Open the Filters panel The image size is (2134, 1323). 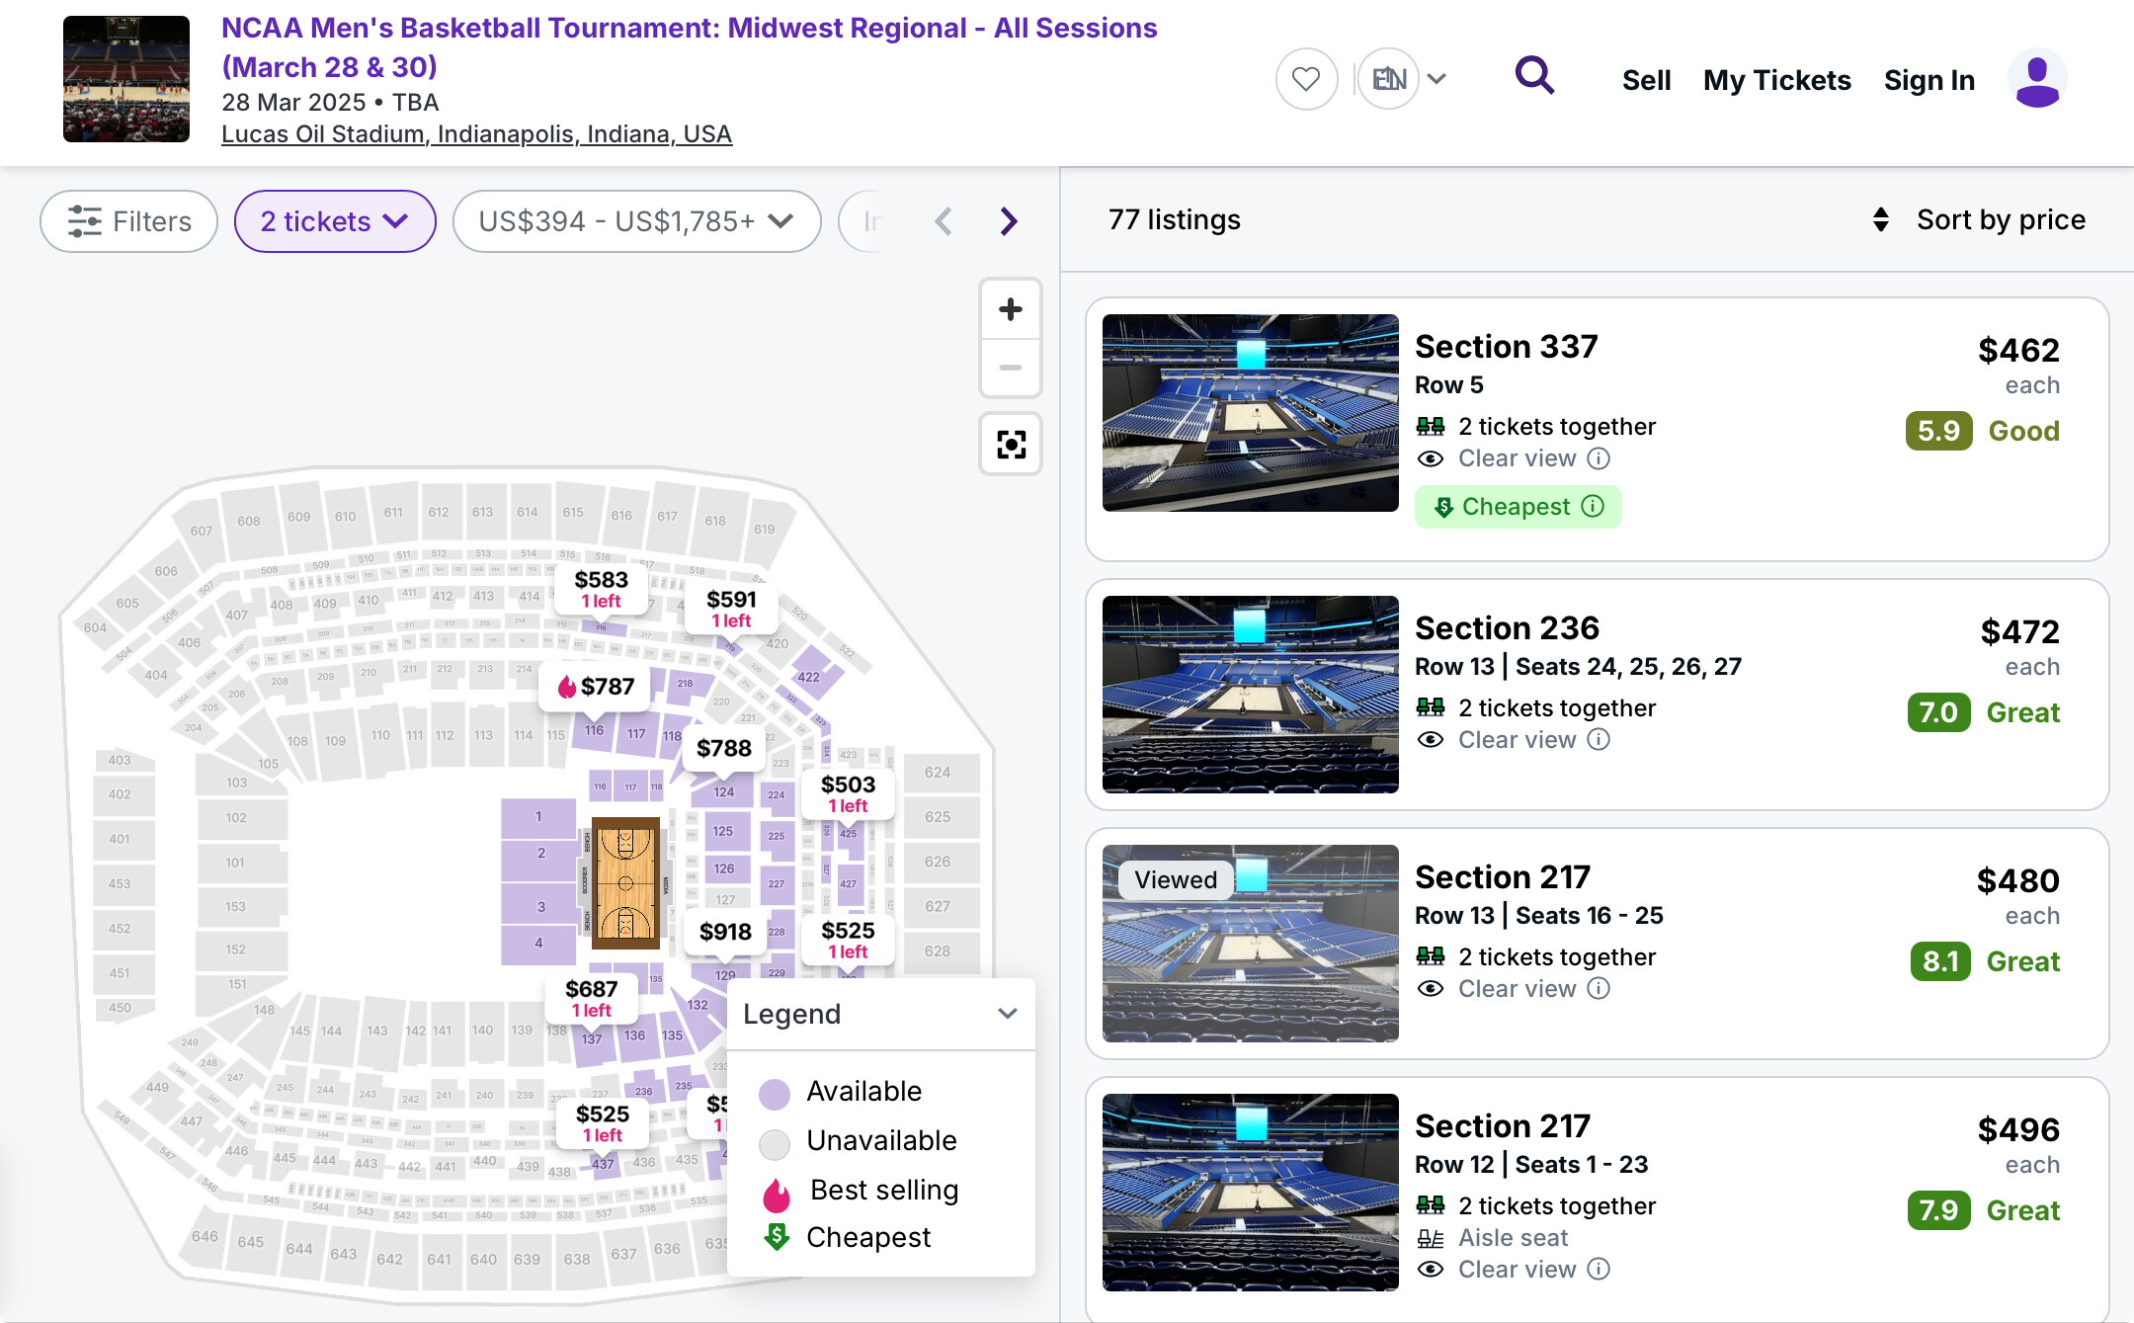pos(129,221)
